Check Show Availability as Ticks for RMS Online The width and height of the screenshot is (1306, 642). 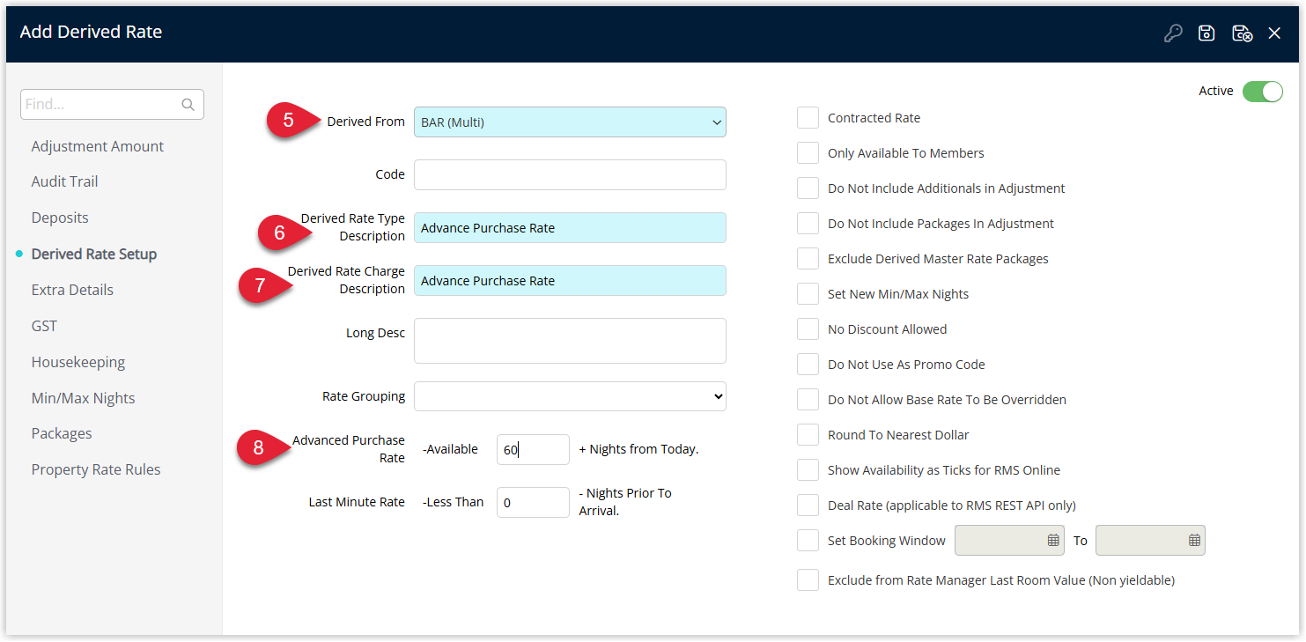coord(808,470)
